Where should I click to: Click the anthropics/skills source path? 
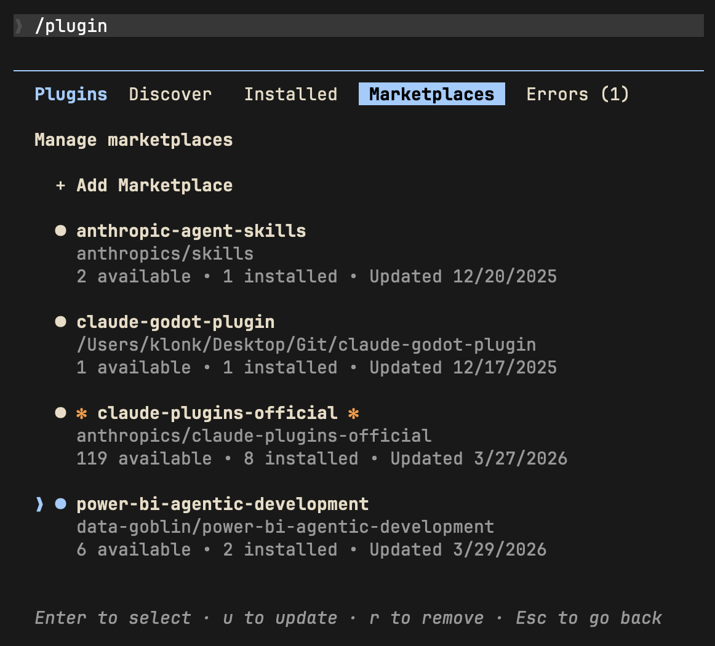(x=165, y=254)
